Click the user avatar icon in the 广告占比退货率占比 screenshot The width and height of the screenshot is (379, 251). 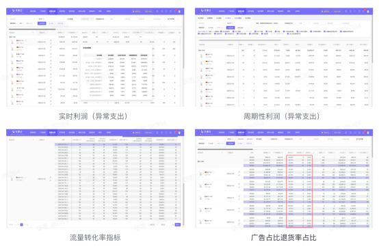pos(368,133)
